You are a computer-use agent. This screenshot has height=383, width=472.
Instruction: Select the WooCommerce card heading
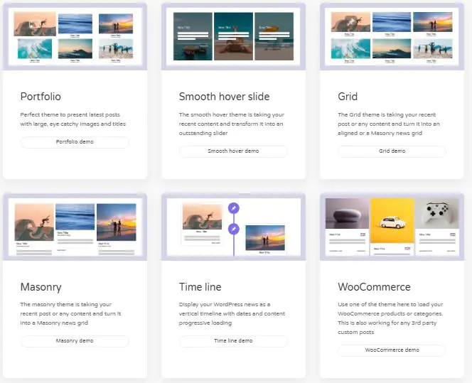click(374, 287)
